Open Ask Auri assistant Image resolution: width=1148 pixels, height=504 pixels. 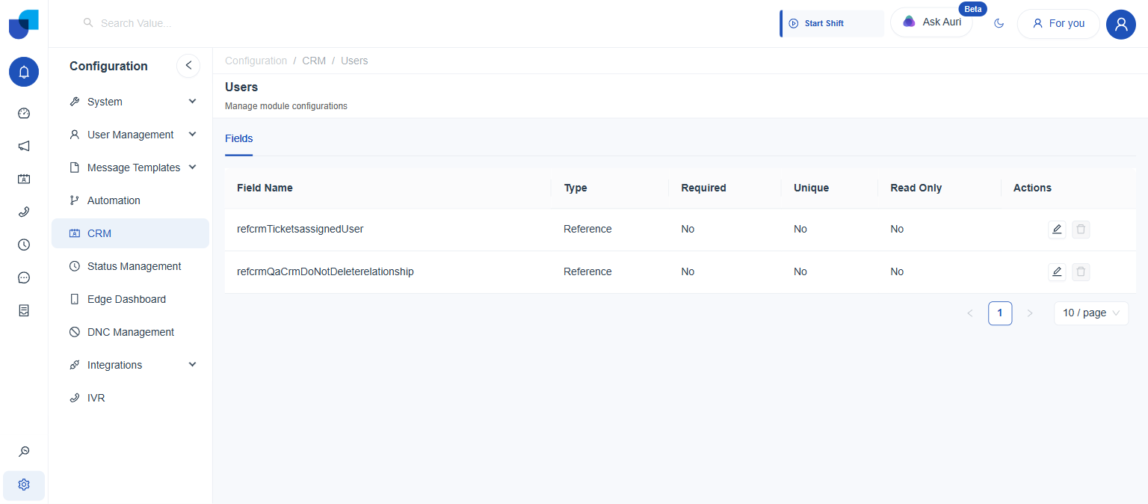931,22
